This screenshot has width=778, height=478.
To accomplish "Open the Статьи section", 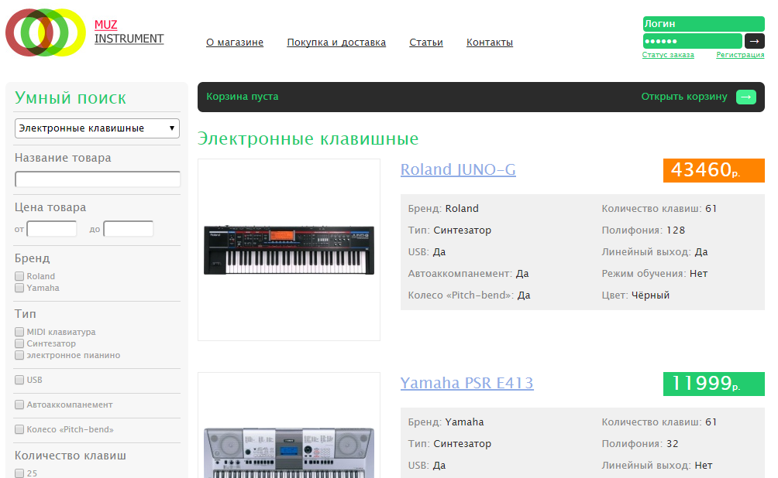I will [x=425, y=43].
